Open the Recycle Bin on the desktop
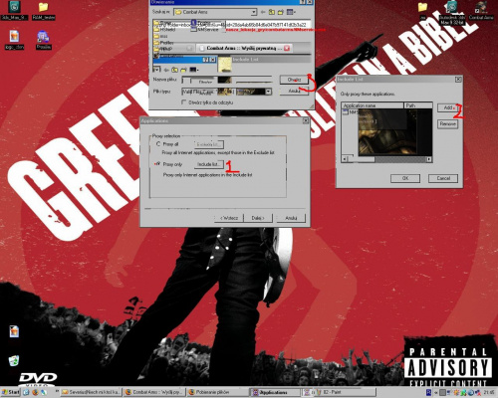 point(14,361)
